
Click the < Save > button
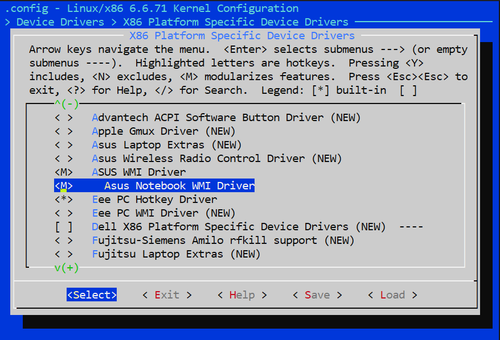(x=317, y=295)
